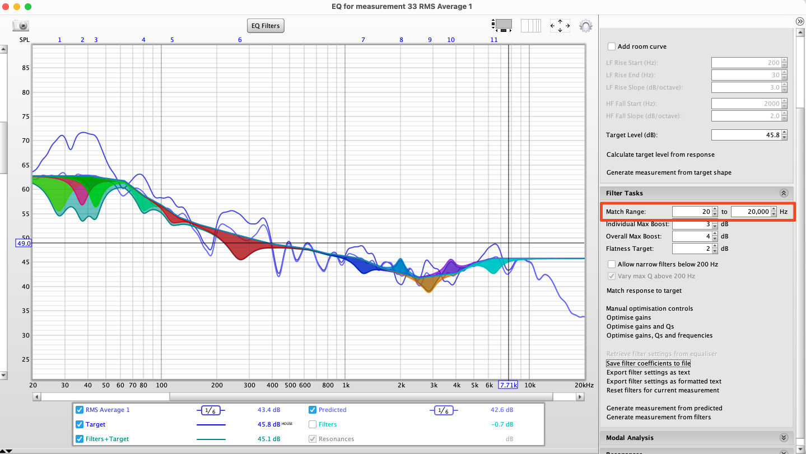
Task: Click Save filter coefficients to file
Action: click(x=649, y=363)
